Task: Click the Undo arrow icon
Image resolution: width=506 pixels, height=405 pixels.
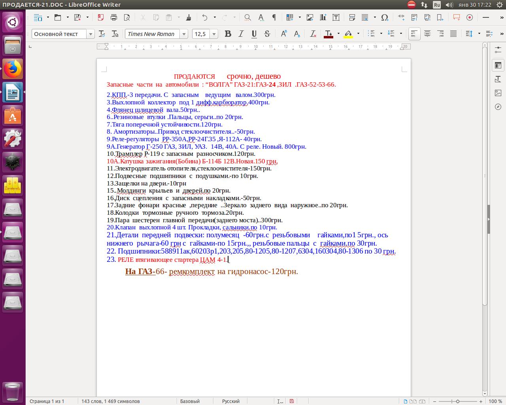Action: pyautogui.click(x=205, y=17)
